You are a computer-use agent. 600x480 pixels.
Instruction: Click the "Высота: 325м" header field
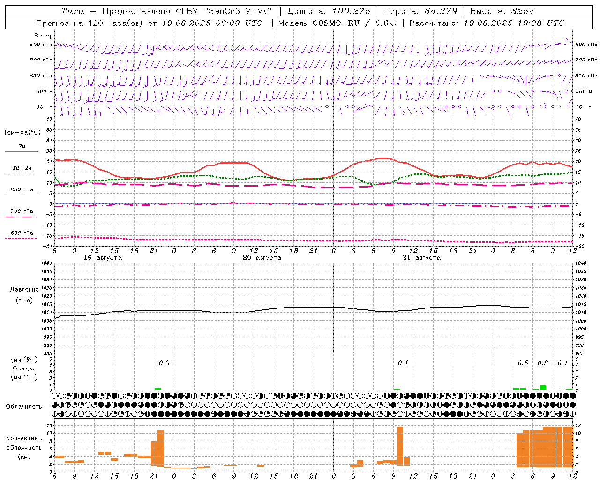(x=502, y=11)
